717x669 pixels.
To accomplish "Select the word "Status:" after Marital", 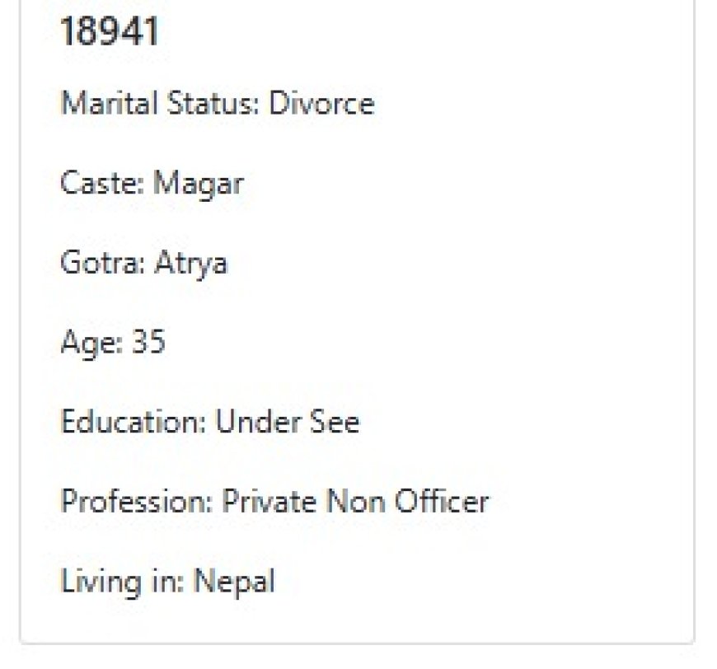I will tap(213, 102).
